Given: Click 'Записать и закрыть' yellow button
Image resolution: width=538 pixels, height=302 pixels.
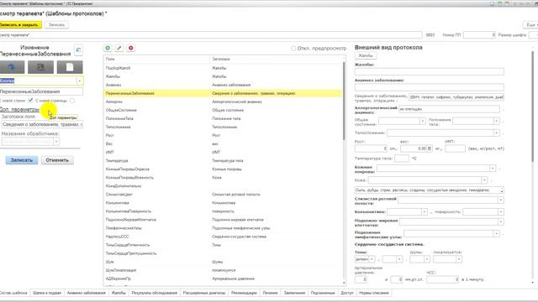Looking at the screenshot, I should 20,25.
